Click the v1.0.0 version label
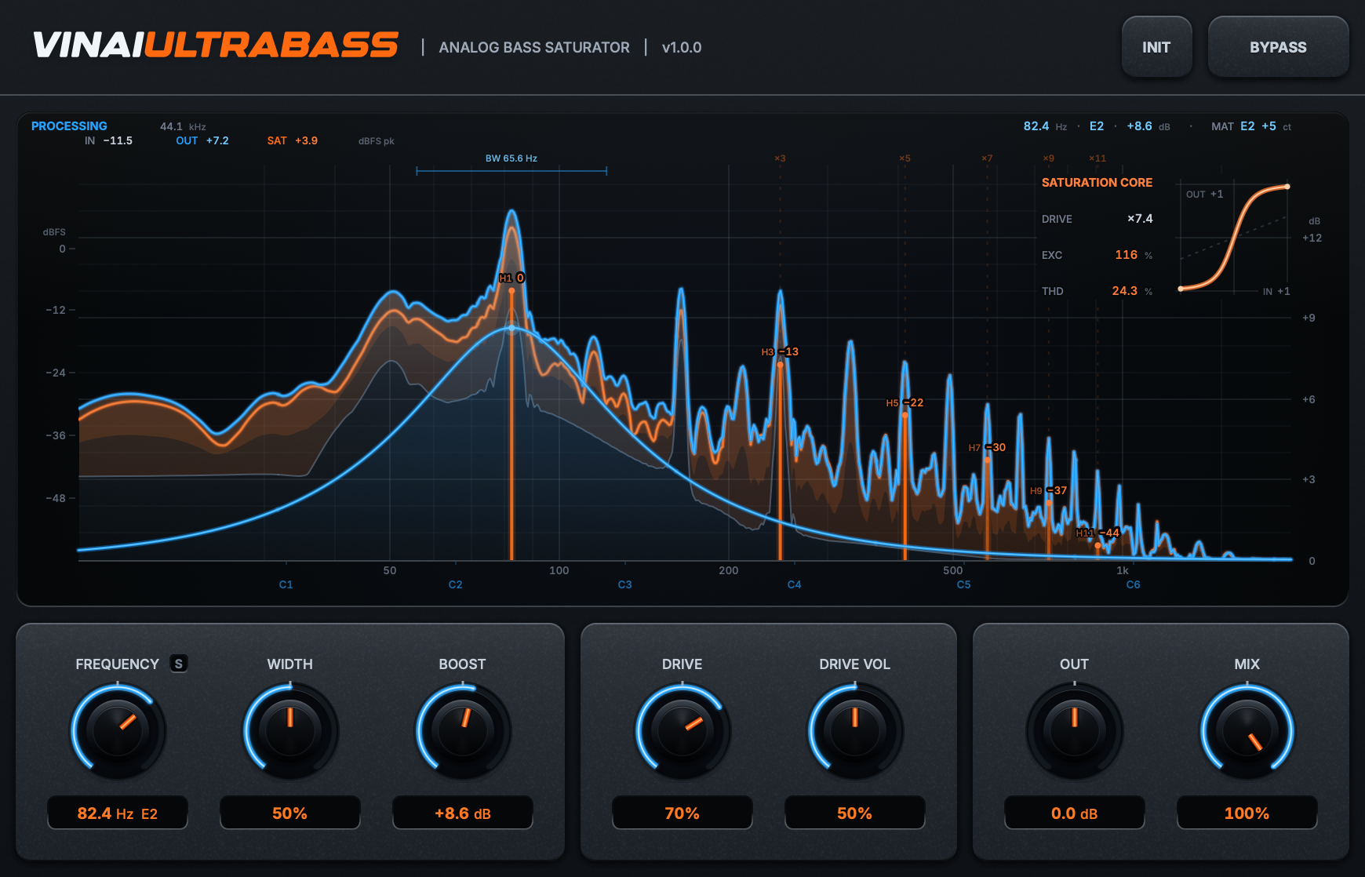Image resolution: width=1365 pixels, height=877 pixels. pos(682,48)
